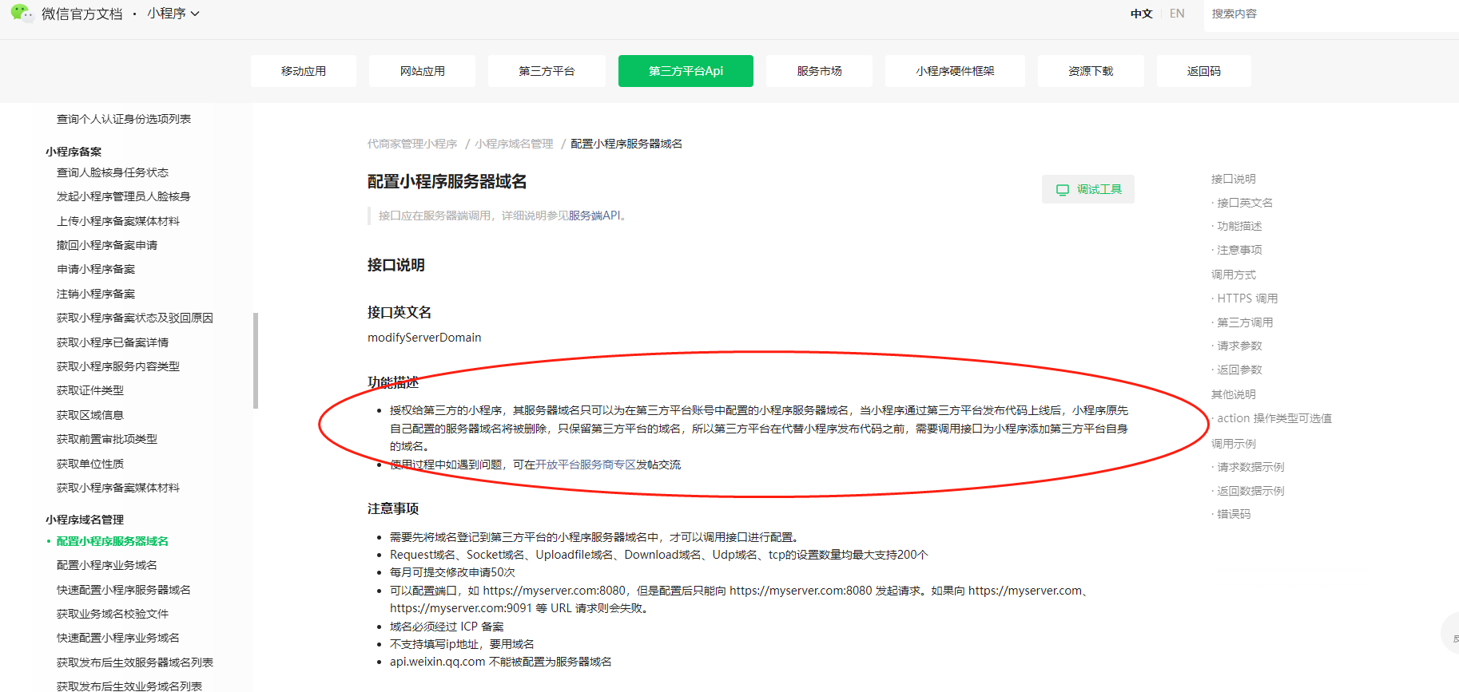Select the 资源下载 tab
Viewport: 1459px width, 692px height.
[1091, 71]
